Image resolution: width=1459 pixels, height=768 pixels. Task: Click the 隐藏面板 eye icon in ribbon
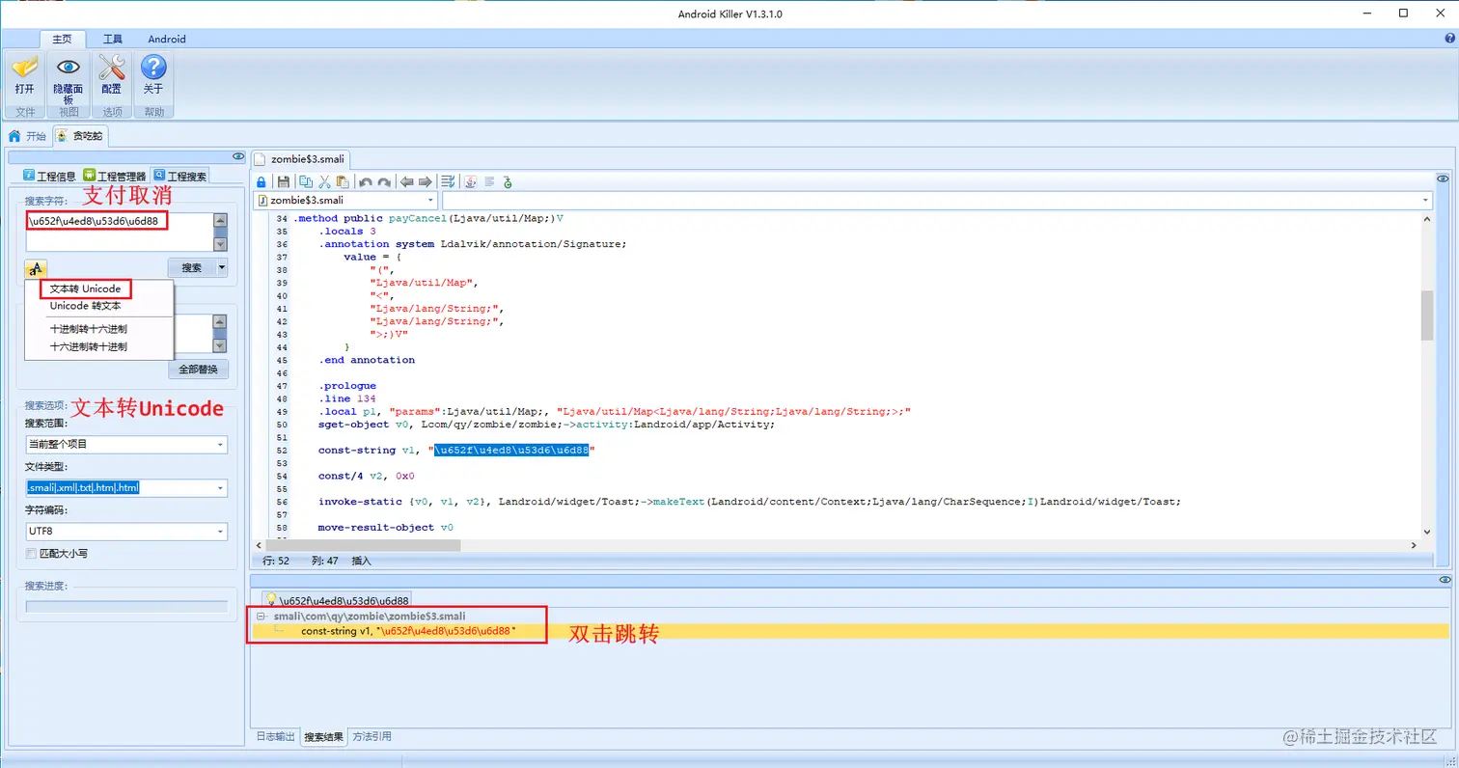click(68, 68)
